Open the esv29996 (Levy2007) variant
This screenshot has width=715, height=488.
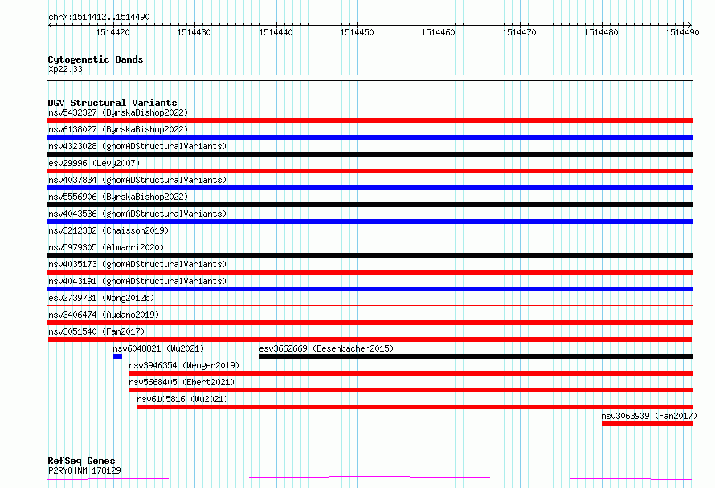(94, 163)
